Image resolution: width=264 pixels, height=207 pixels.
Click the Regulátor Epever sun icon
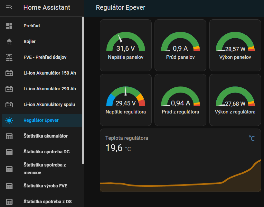point(9,121)
